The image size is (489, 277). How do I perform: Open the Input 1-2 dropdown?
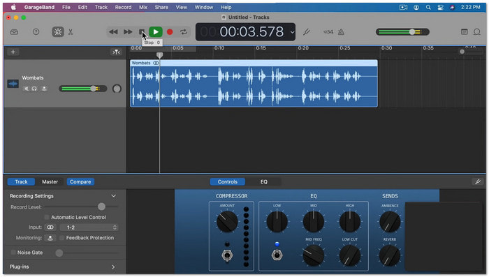[89, 227]
